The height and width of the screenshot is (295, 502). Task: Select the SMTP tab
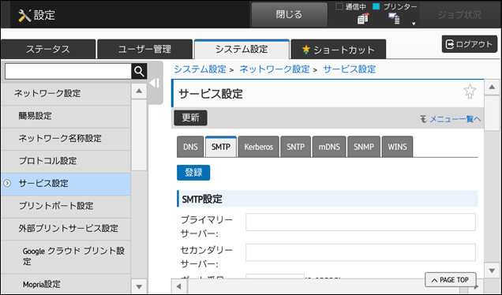(x=221, y=147)
